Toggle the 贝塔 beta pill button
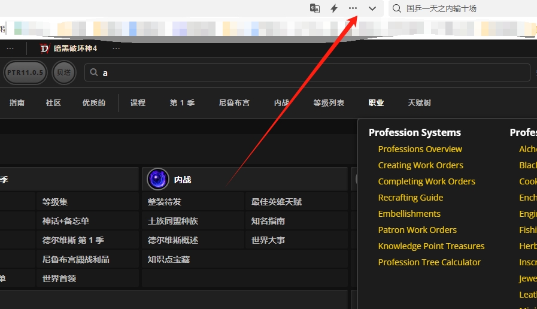537x309 pixels. pos(63,72)
